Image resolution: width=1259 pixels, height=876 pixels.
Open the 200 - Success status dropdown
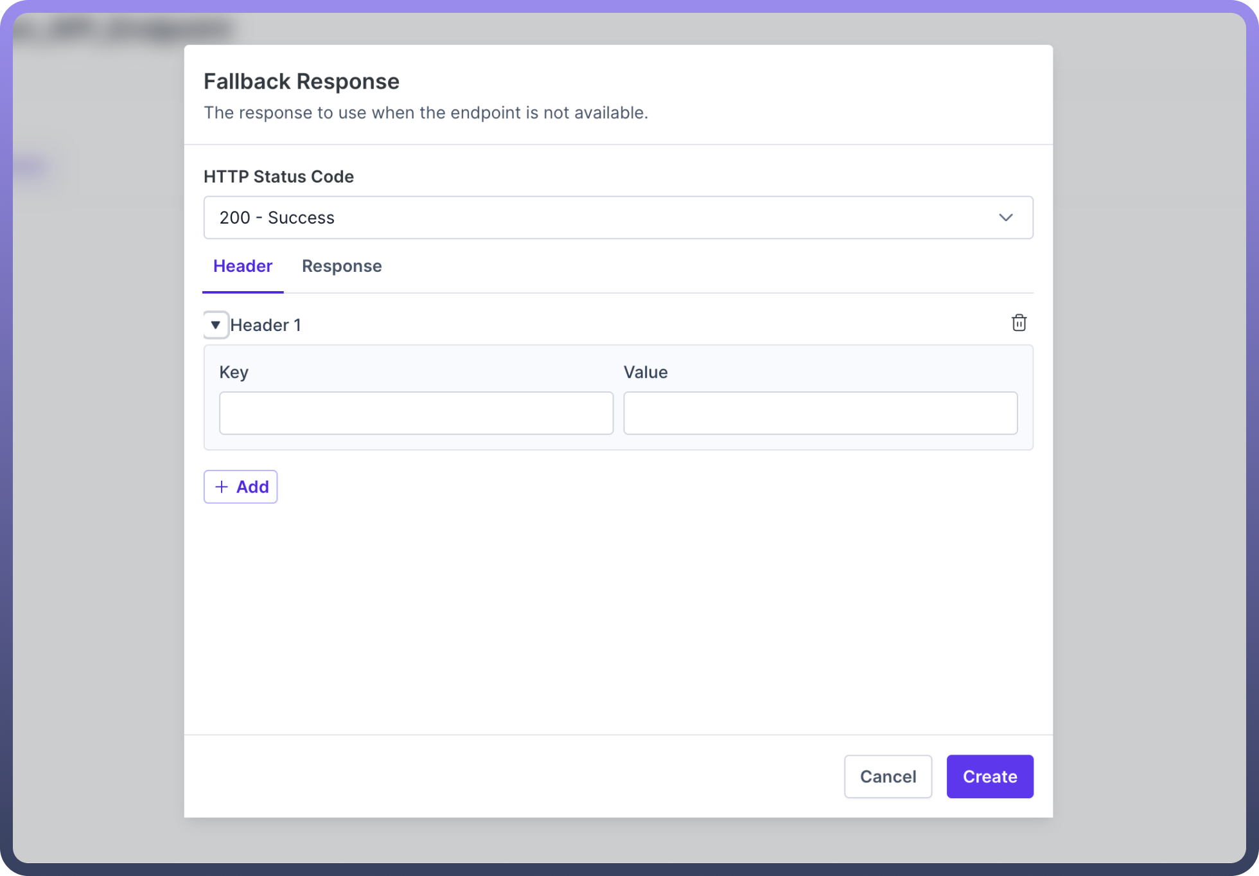click(617, 217)
